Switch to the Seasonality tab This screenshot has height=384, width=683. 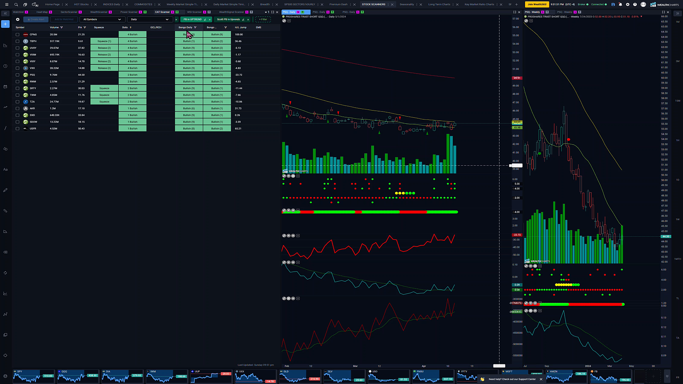click(x=407, y=5)
